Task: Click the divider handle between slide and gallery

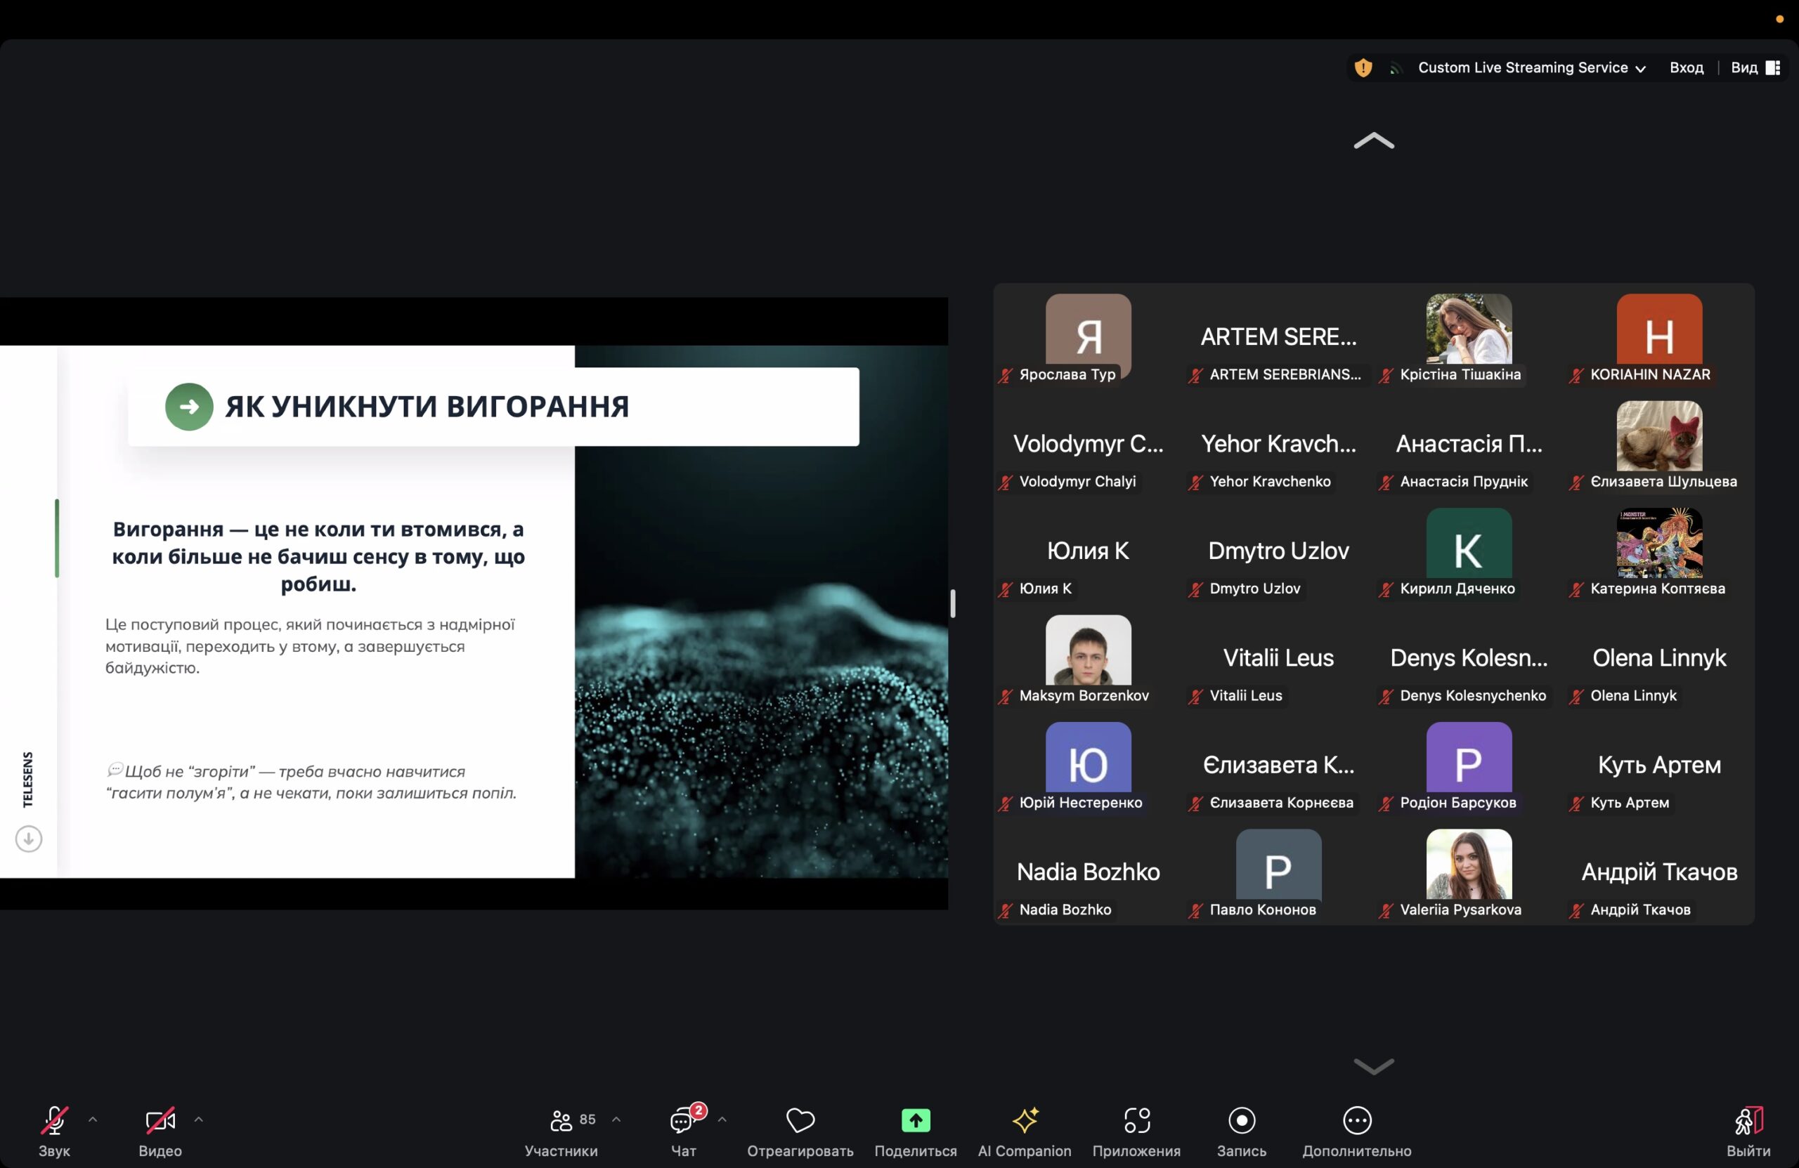Action: [952, 603]
